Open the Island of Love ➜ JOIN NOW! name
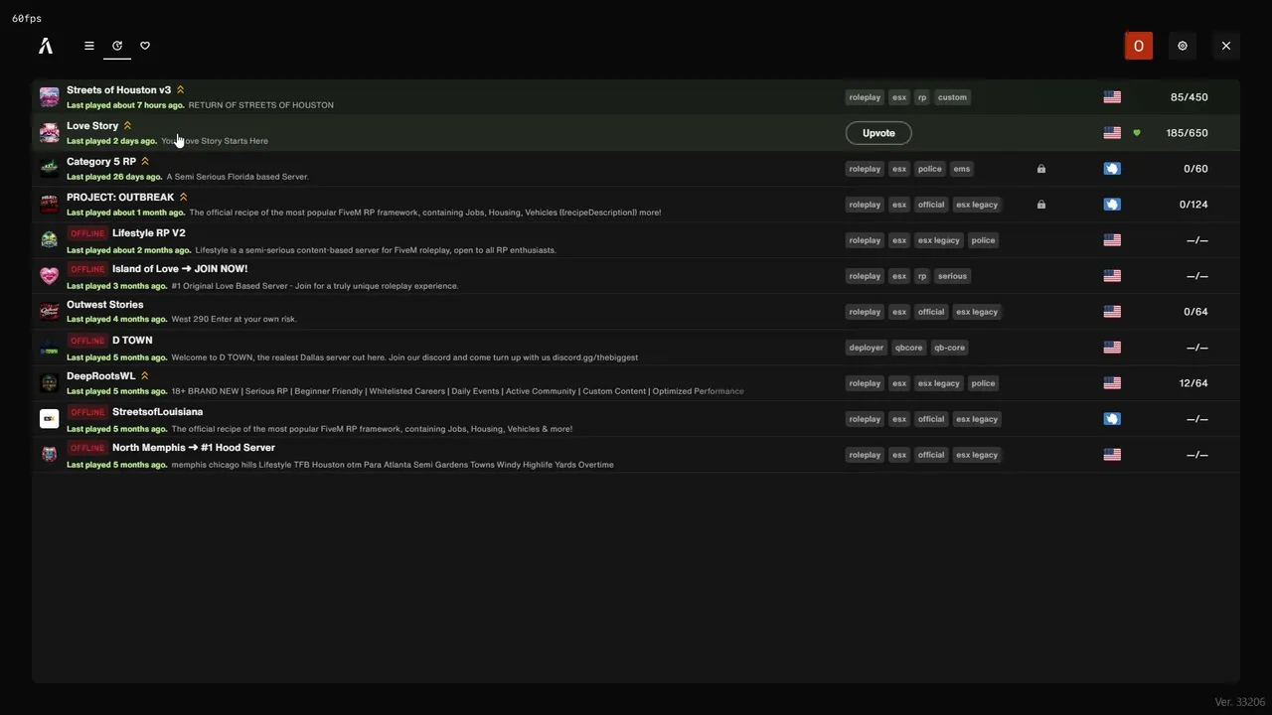Viewport: 1272px width, 715px height. (180, 269)
